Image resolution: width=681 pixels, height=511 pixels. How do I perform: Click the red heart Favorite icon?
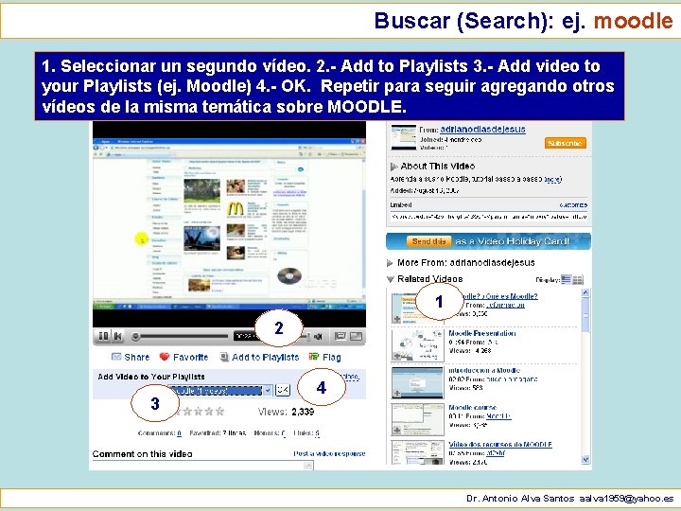tap(165, 357)
